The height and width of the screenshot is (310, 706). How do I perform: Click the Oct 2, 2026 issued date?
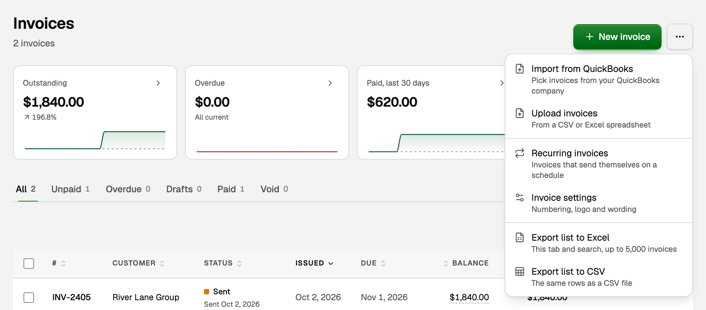pyautogui.click(x=318, y=297)
